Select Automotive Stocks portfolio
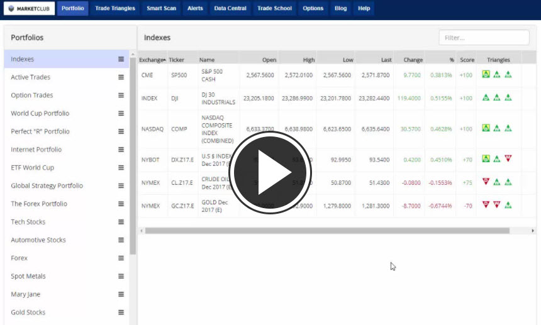This screenshot has height=325, width=541. (66, 240)
